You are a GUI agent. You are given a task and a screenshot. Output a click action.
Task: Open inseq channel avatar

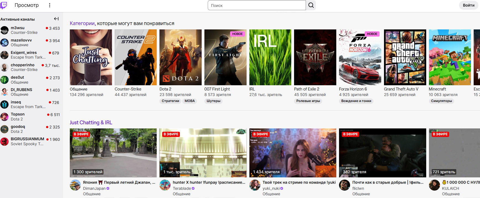(x=4, y=104)
